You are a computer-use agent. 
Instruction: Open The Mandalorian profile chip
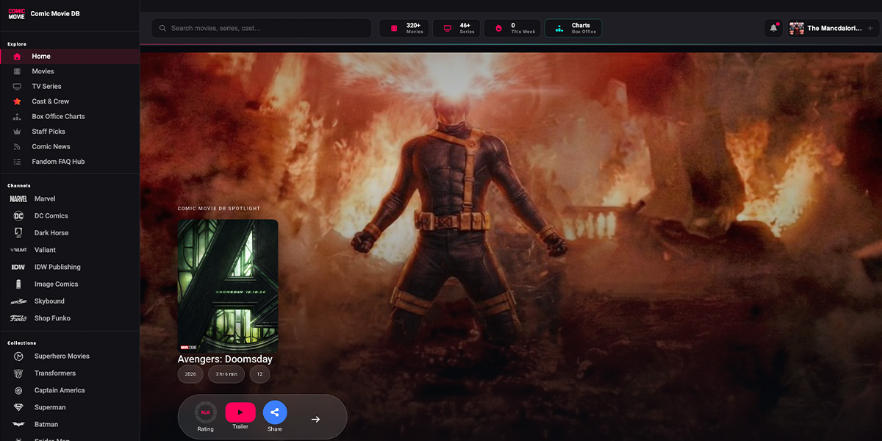click(832, 28)
